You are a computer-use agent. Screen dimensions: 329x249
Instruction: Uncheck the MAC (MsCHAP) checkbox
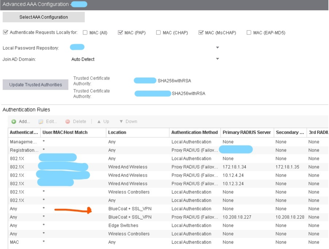(201, 33)
